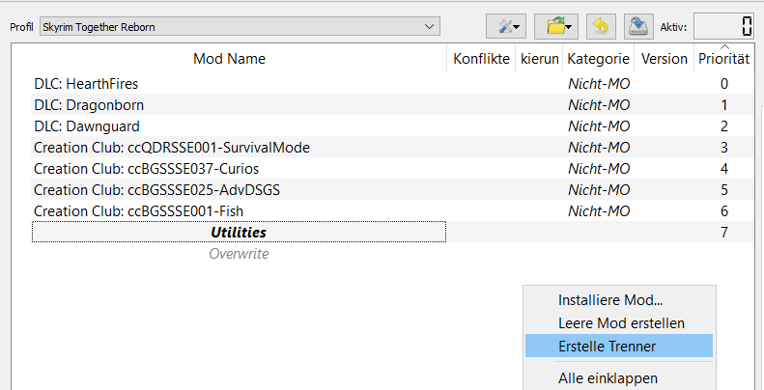Click priority value 3 of SurvivalMode

(724, 147)
